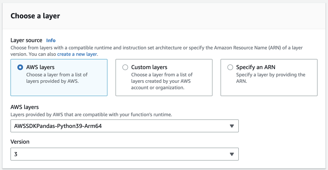Choose the "Specify an ARN" radio button
This screenshot has width=328, height=170.
click(230, 67)
